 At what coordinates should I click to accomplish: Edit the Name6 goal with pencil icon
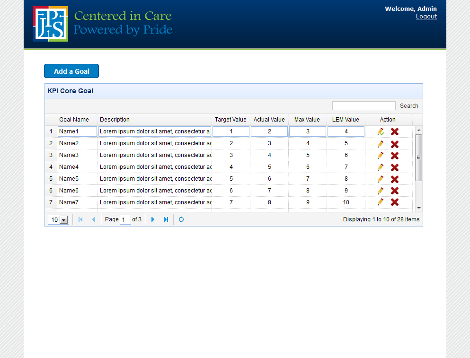click(381, 191)
